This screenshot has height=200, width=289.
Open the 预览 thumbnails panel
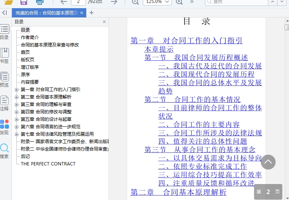[4, 80]
